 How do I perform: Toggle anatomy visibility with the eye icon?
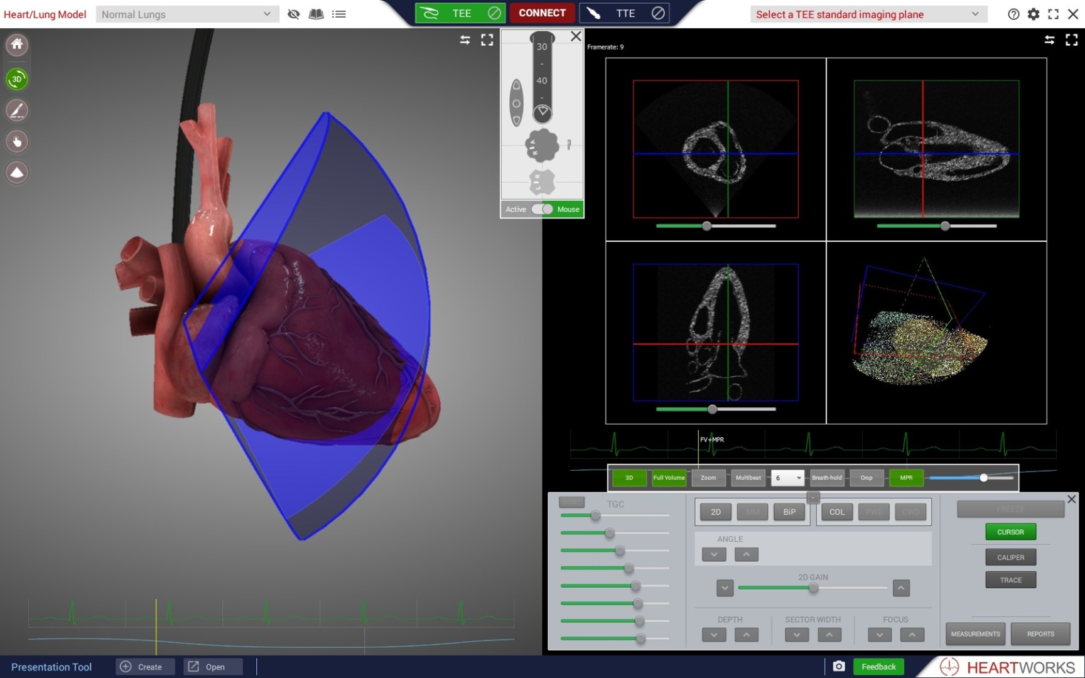coord(293,14)
